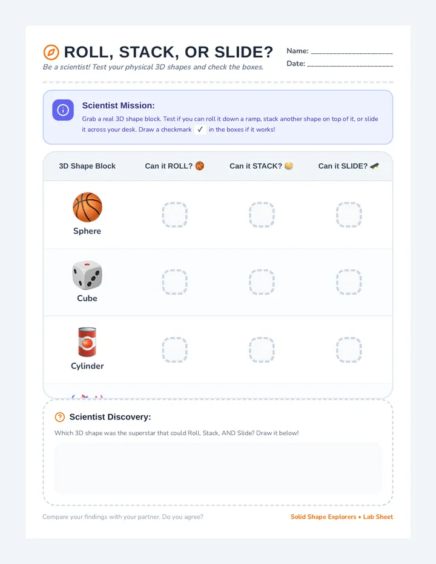Screen dimensions: 436x564
Task: Click the basketball emoji in the ROLL header
Action: pos(199,166)
